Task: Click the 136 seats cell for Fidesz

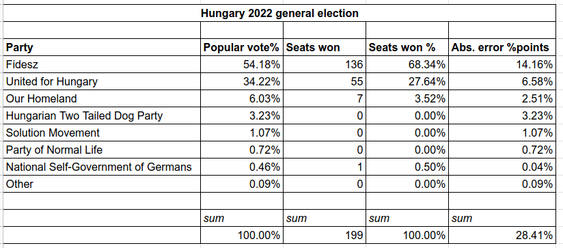Action: tap(325, 65)
